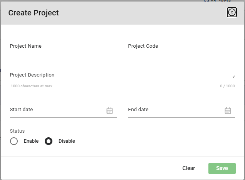The image size is (245, 180).
Task: Click the 0 / 1000 character counter
Action: click(227, 86)
